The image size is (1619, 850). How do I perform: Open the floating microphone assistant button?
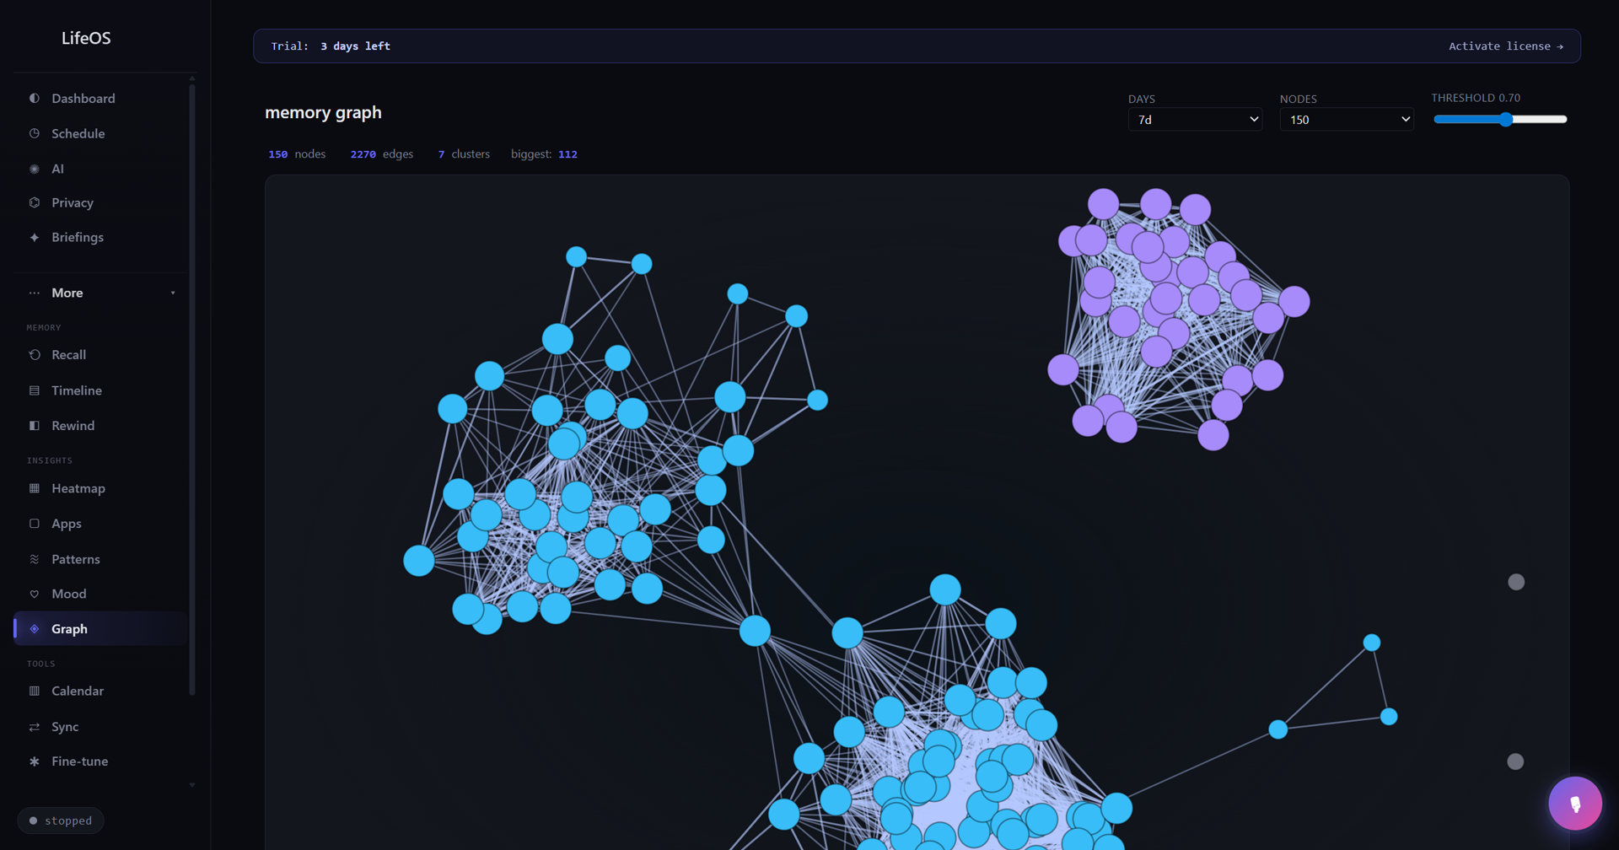1574,804
